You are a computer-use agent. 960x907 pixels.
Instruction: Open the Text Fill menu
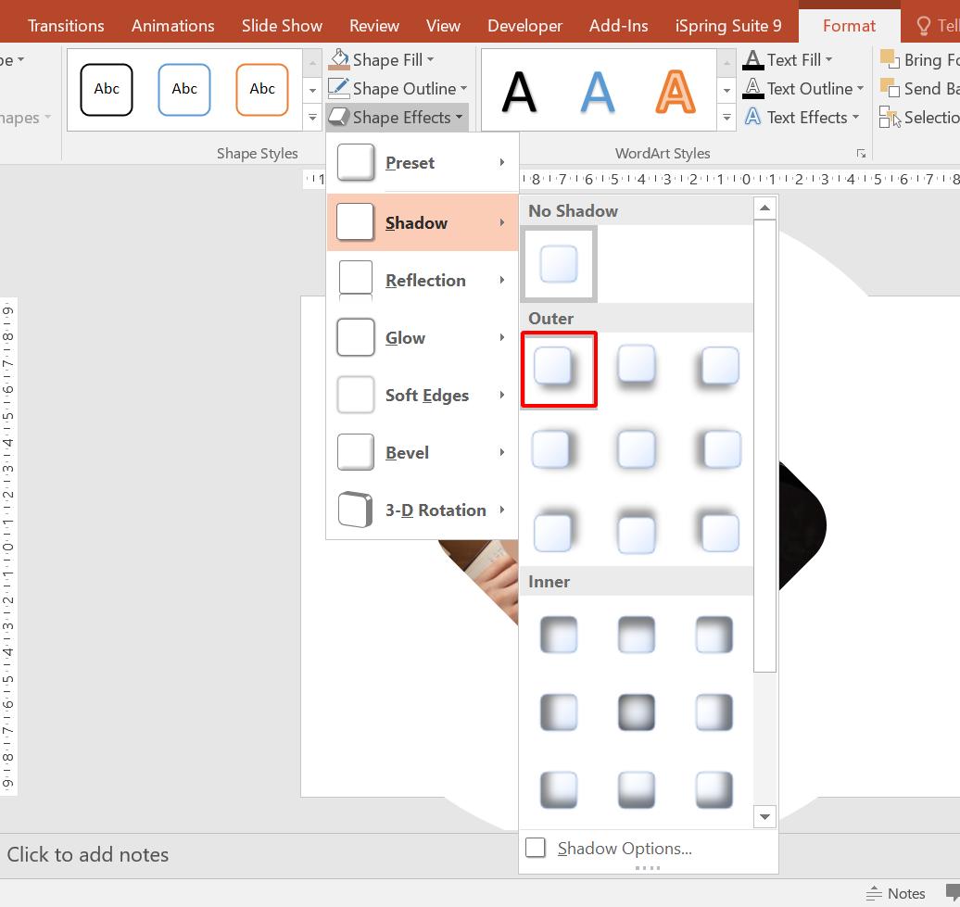point(789,59)
